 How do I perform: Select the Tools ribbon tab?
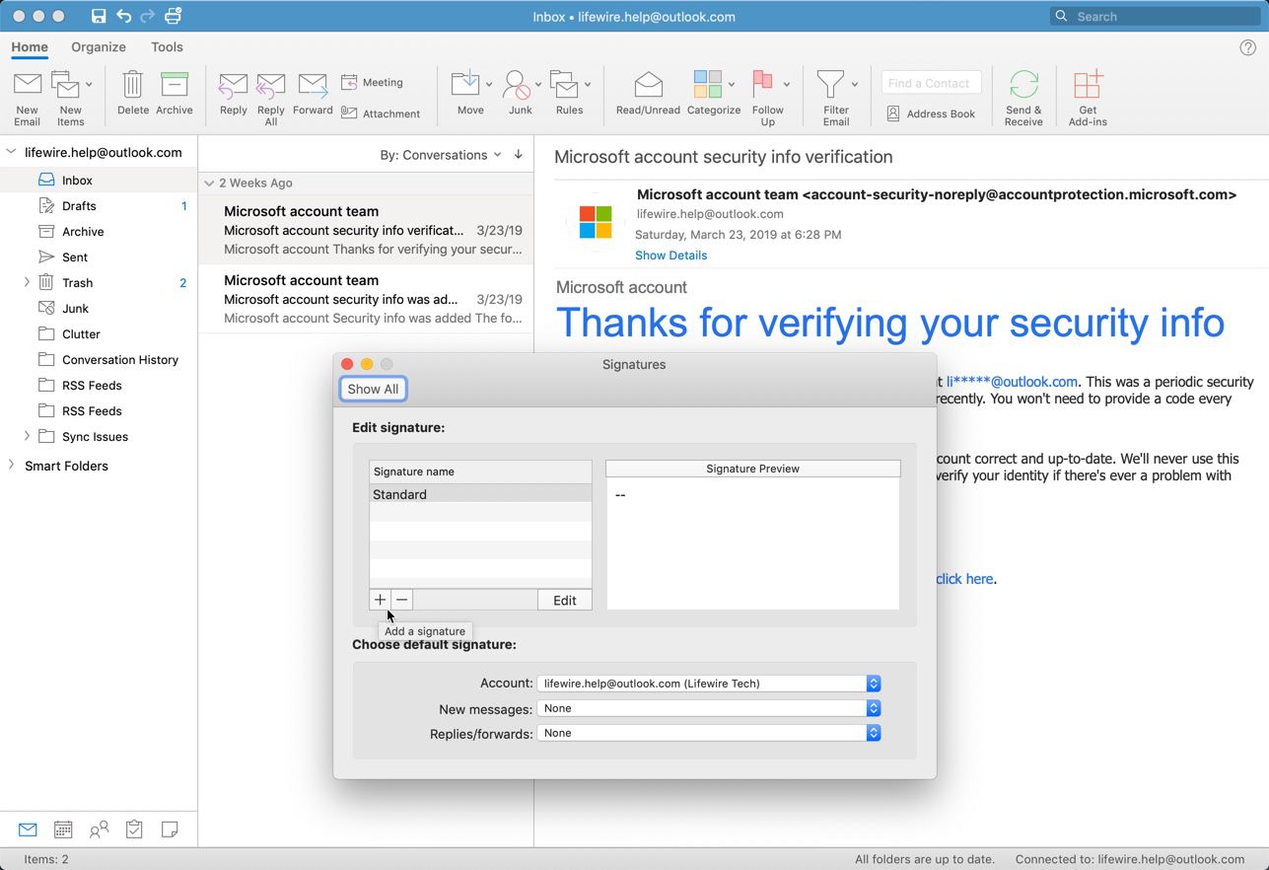(x=167, y=47)
